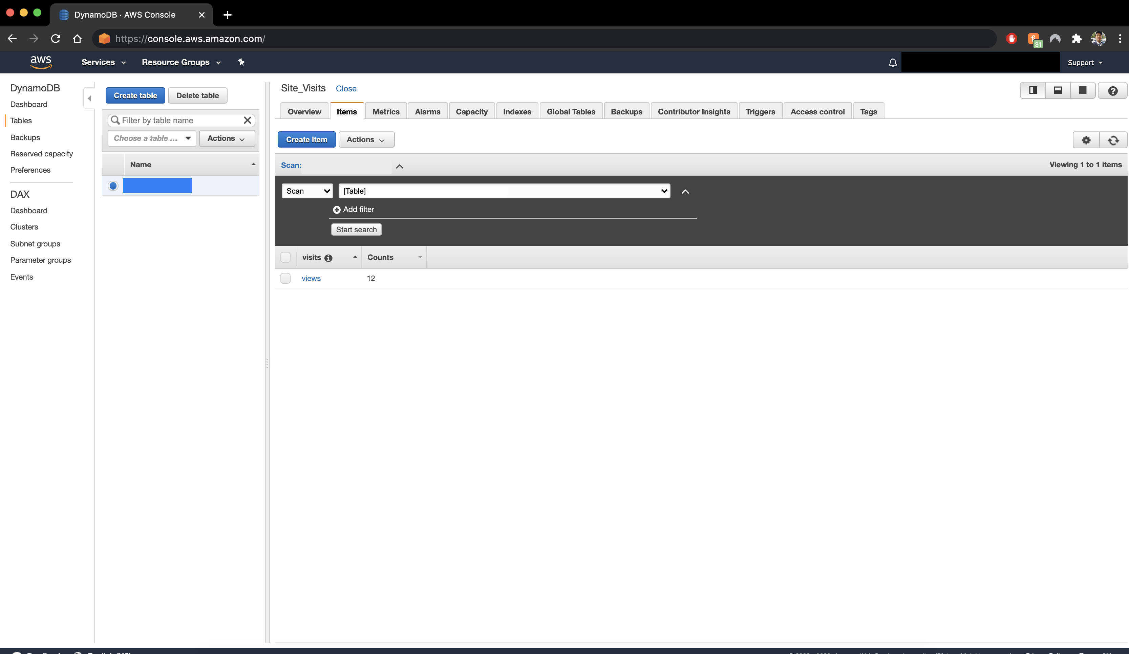Go back in browser history

point(12,39)
